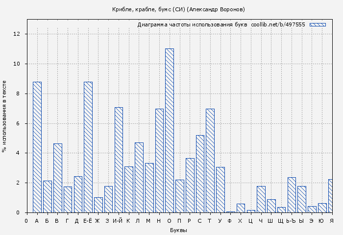Click the bar for letter Ь-Ъ
Viewport: 343px width, 235px height.
292,195
